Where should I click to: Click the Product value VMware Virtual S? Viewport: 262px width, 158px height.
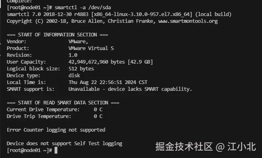pos(91,48)
